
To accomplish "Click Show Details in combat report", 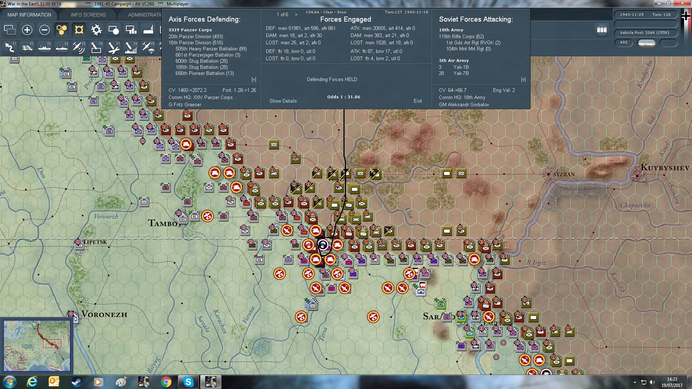I will (x=283, y=101).
